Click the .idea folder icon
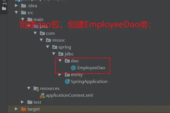Image resolution: width=170 pixels, height=113 pixels. pos(24,6)
